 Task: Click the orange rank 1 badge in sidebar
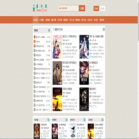(x=34, y=37)
